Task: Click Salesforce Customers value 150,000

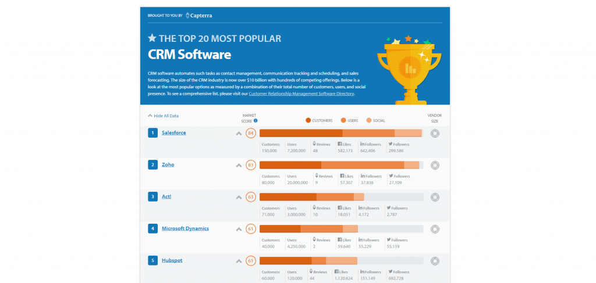Action: (x=269, y=151)
